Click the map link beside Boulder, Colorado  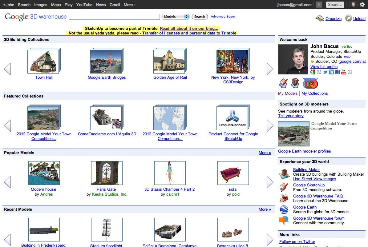click(347, 57)
